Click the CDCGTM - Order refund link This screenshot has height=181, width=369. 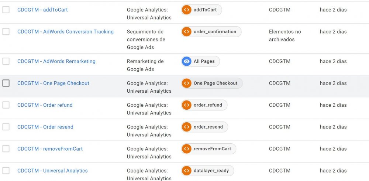click(45, 105)
